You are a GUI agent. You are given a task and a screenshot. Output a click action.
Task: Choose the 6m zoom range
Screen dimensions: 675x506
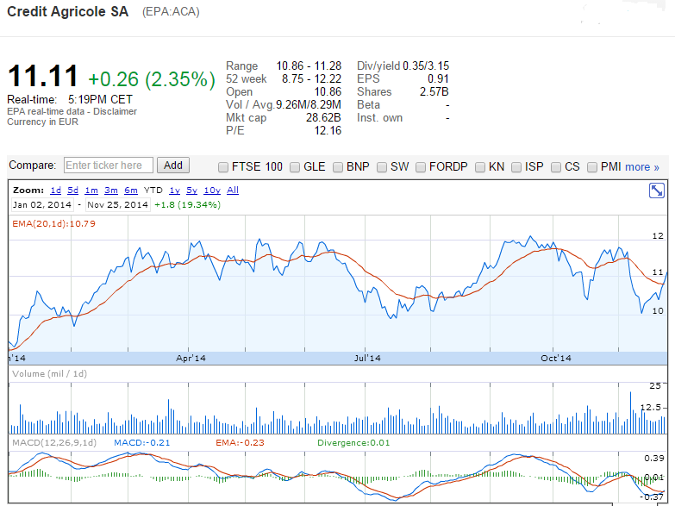131,191
